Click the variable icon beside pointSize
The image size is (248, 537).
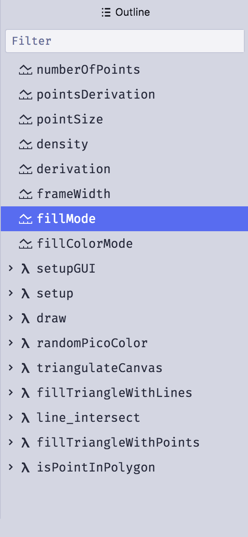[26, 119]
